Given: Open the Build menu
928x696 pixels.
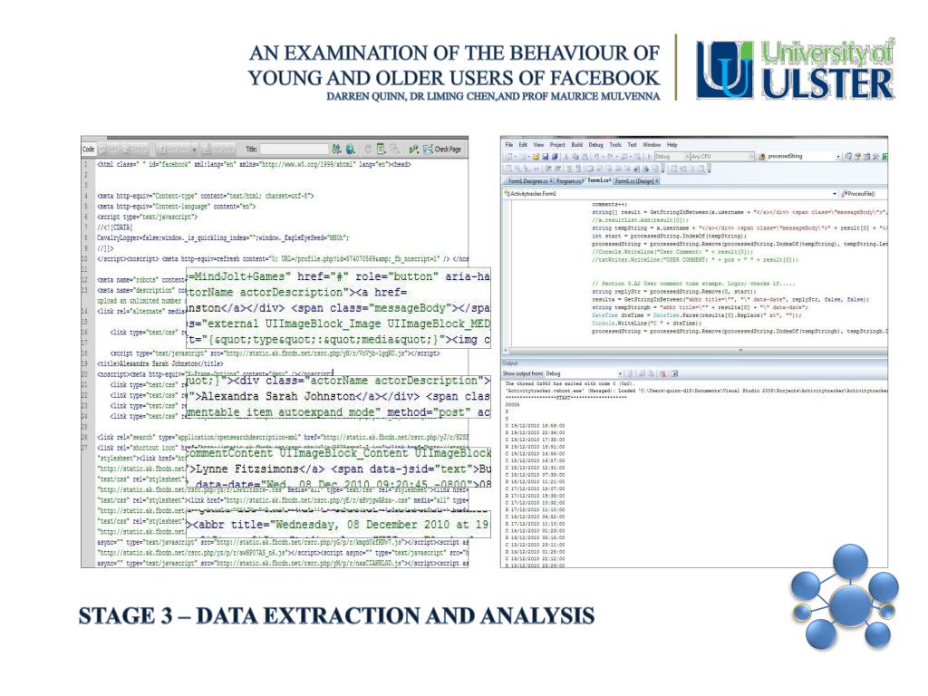Looking at the screenshot, I should coord(577,144).
